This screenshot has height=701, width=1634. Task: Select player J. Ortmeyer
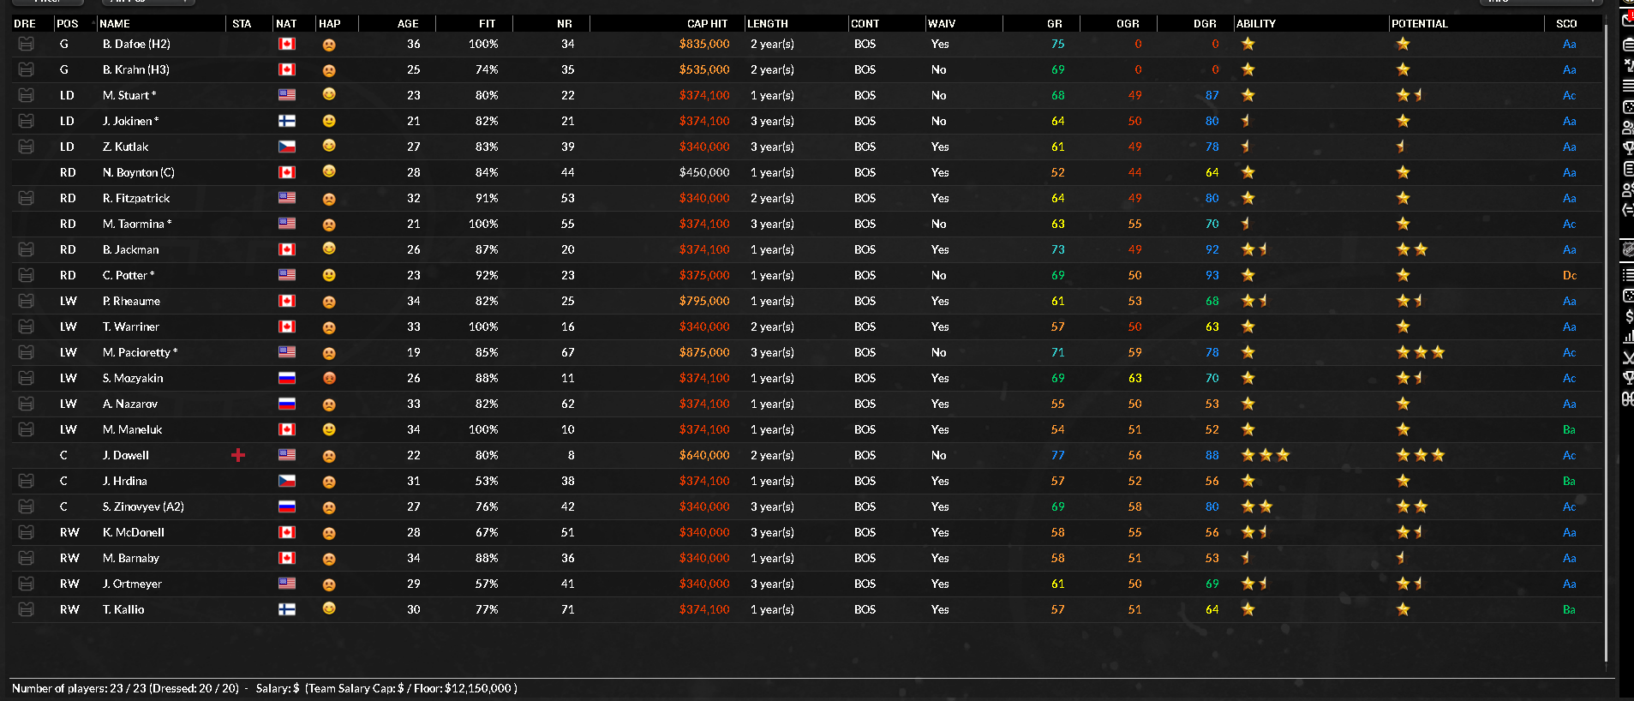click(x=132, y=584)
